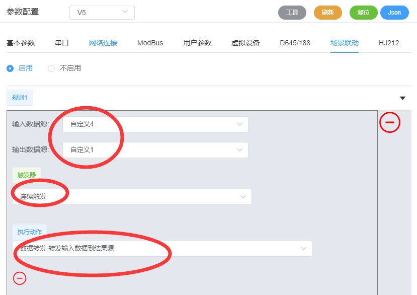Select the 启用 radio button

[x=10, y=68]
